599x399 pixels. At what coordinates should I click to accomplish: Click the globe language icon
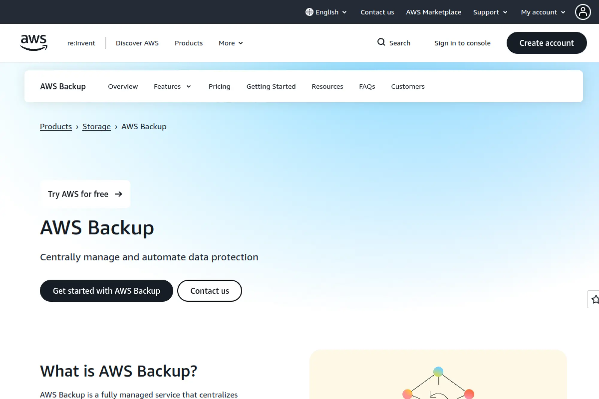(309, 12)
